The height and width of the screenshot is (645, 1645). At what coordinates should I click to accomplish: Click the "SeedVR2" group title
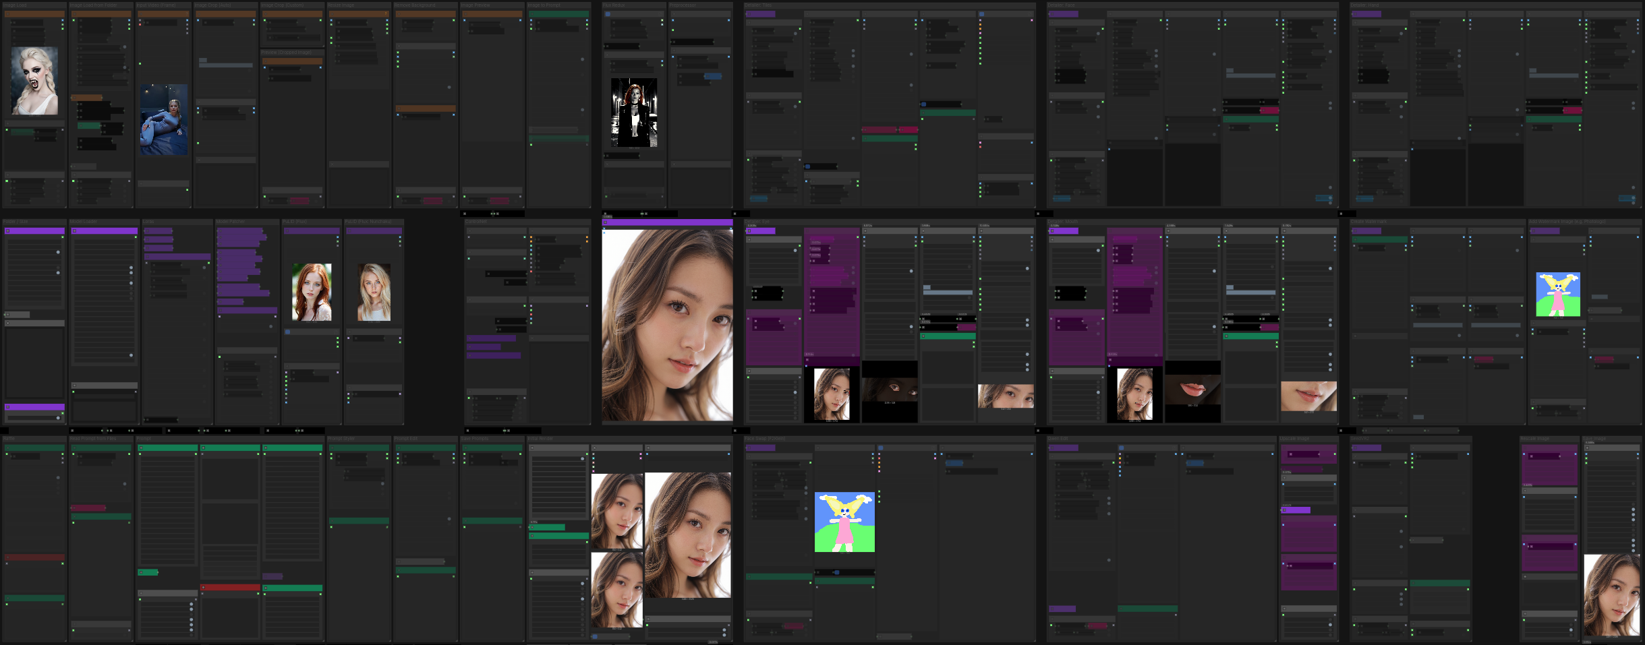(1359, 439)
